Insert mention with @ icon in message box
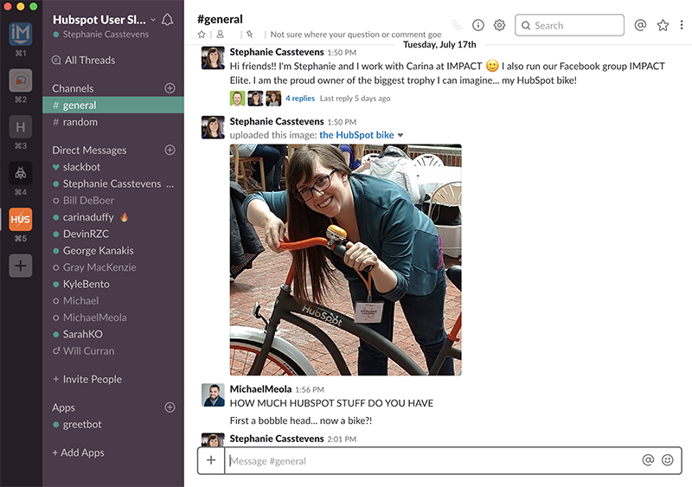The height and width of the screenshot is (487, 692). pyautogui.click(x=648, y=460)
